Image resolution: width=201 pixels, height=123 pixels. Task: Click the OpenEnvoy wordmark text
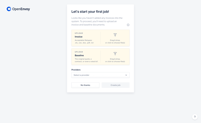[x=21, y=9]
